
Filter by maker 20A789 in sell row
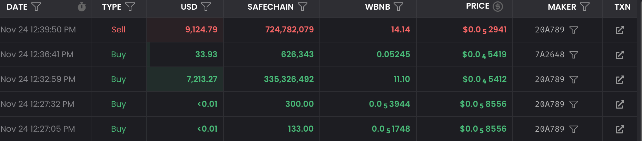coord(574,30)
